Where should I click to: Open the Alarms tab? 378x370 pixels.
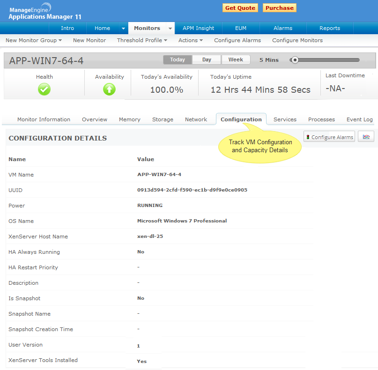point(283,28)
